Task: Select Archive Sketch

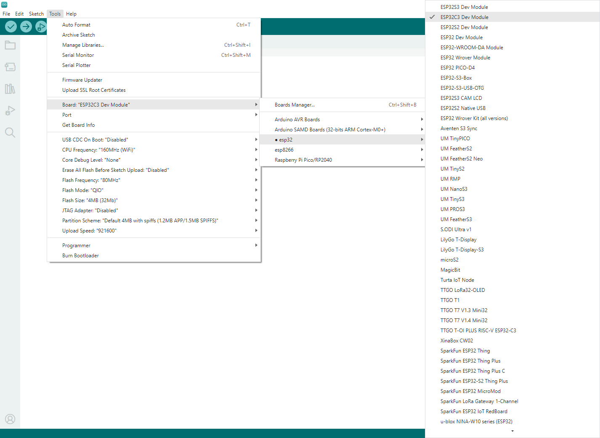Action: point(154,35)
